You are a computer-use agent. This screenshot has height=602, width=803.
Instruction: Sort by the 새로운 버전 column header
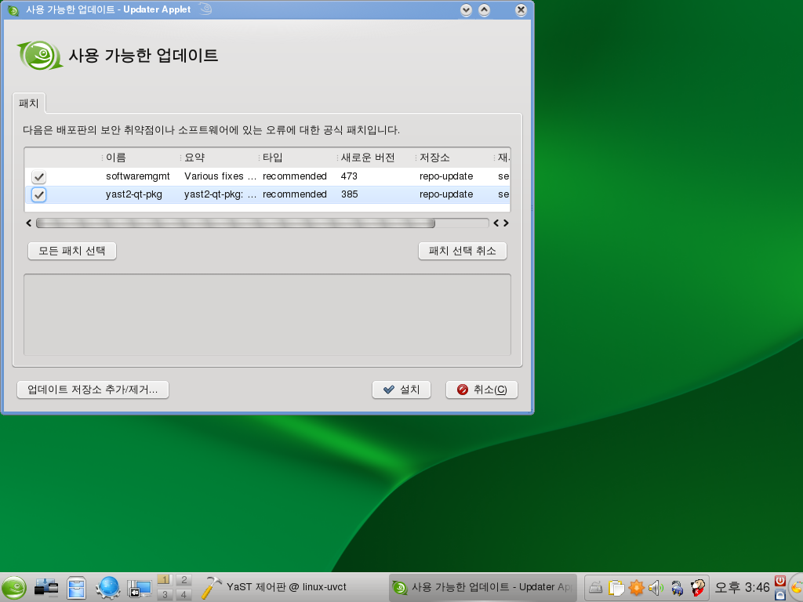(376, 158)
